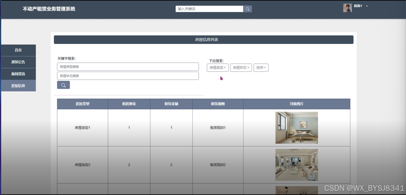Open 通知公告 in sidebar
Screen dimensions: 406x195
click(18, 62)
